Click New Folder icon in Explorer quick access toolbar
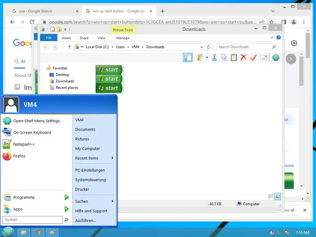This screenshot has width=316, height=237. click(59, 29)
